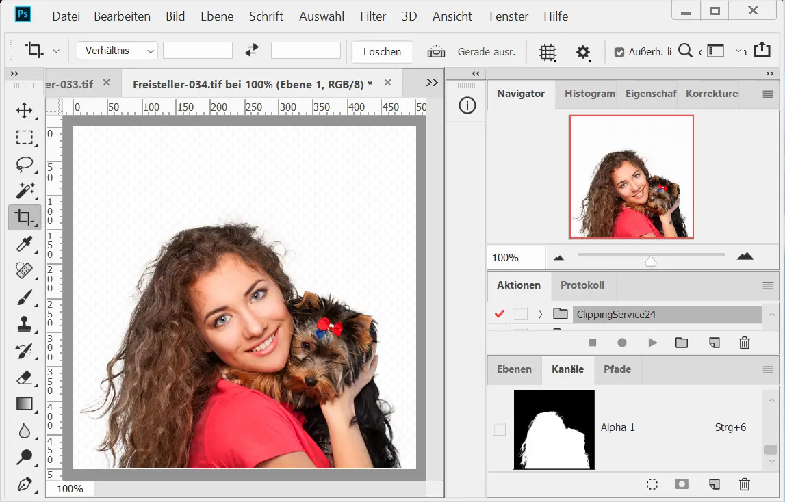Select the Eyedropper tool
This screenshot has height=502, width=785.
[x=25, y=244]
